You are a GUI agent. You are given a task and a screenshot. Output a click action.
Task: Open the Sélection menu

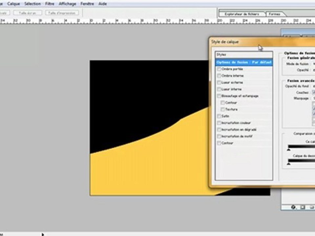32,4
